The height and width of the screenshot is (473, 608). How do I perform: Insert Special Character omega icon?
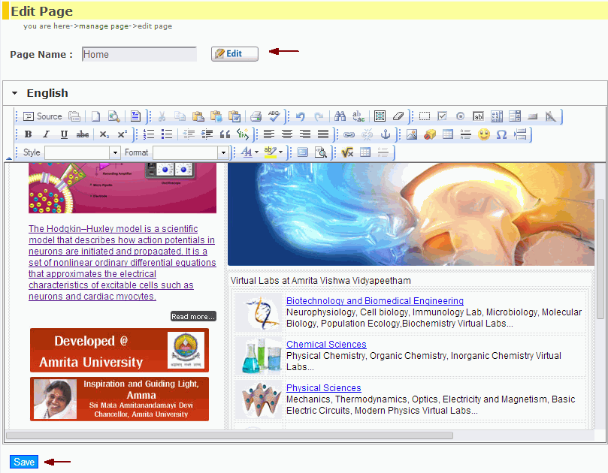tap(502, 134)
